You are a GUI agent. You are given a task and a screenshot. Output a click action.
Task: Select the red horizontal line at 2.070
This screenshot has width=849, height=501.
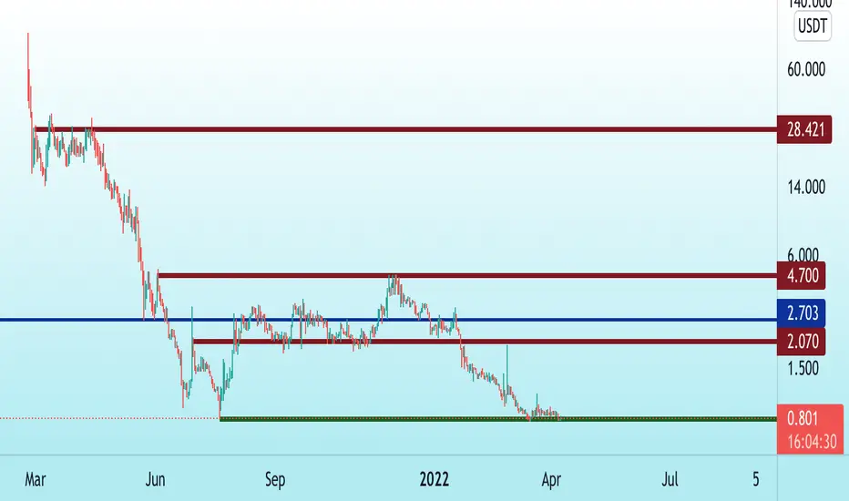point(485,342)
